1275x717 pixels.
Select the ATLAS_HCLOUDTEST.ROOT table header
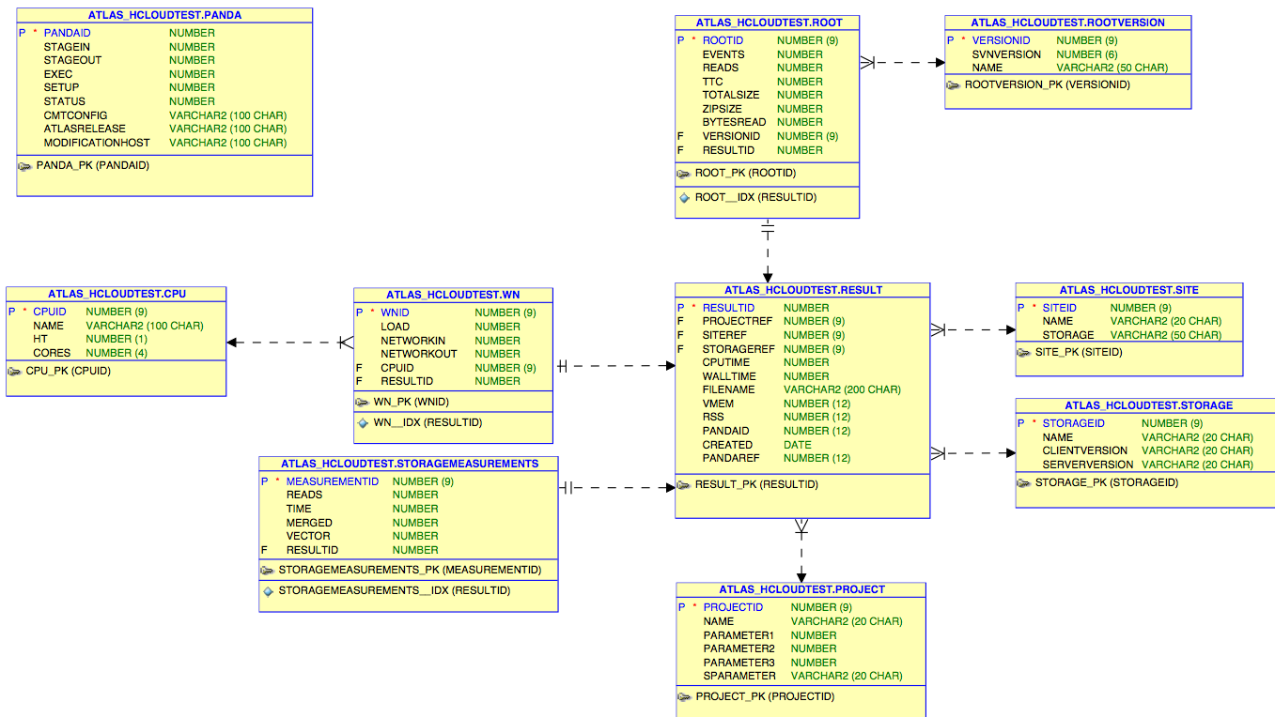point(767,23)
